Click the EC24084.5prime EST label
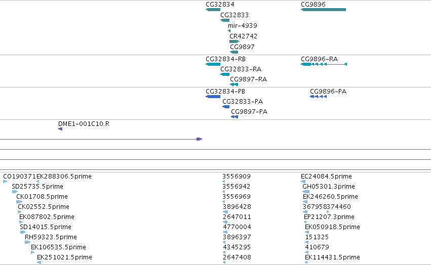This screenshot has height=265, width=431. point(326,176)
